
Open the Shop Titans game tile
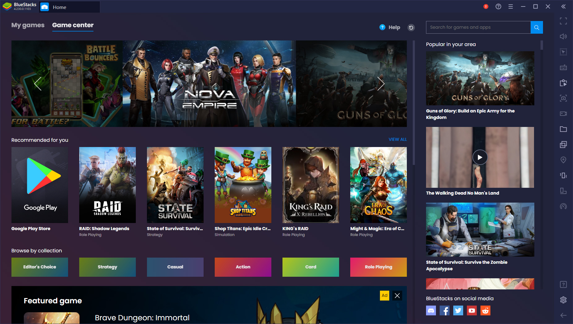coord(243,185)
